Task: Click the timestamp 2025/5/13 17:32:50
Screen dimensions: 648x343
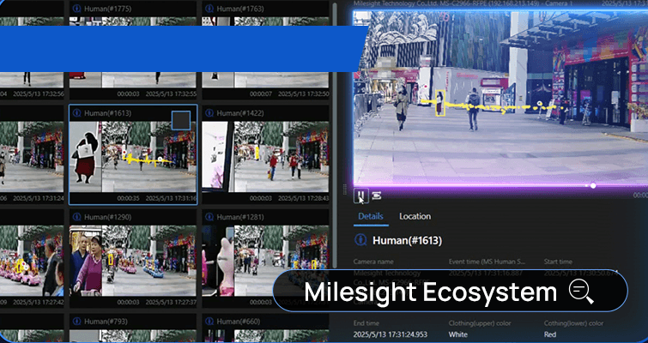Action: click(303, 94)
